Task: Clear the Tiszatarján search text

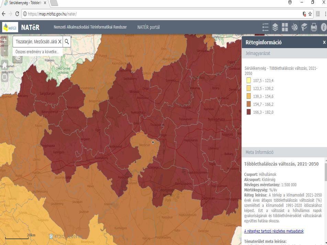Action: point(60,42)
